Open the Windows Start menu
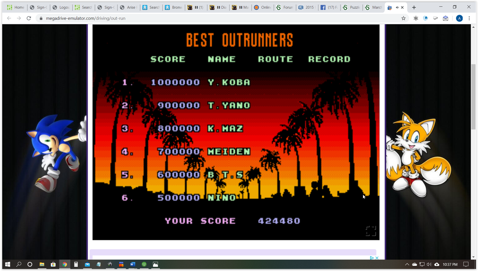This screenshot has width=478, height=271. pyautogui.click(x=7, y=264)
